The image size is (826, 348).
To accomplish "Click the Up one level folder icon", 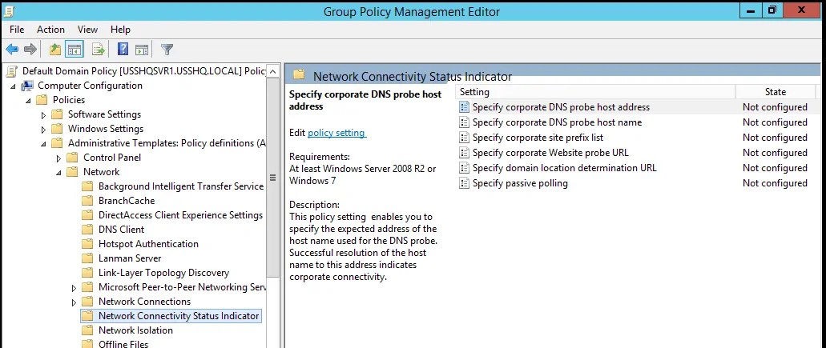I will click(x=54, y=50).
